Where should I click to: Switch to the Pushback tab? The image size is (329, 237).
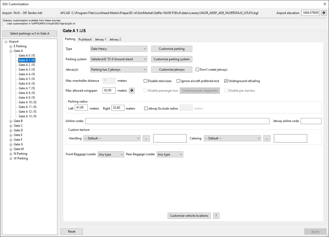coord(85,39)
